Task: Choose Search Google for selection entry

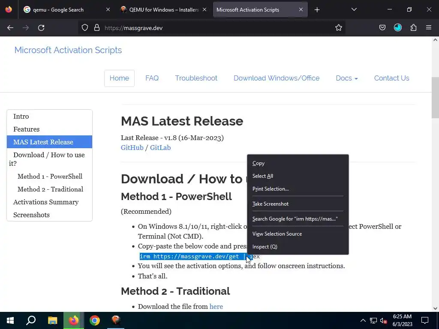Action: point(298,219)
